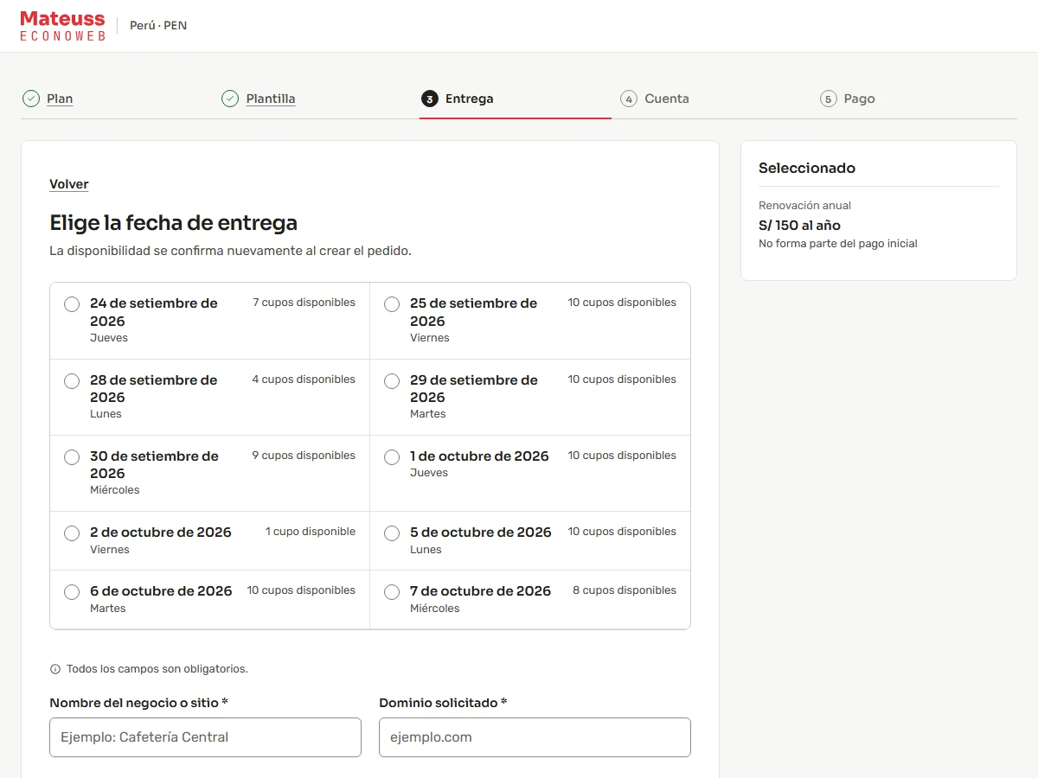Open the Plantilla step tab
Viewport: 1038px width, 778px height.
click(x=271, y=99)
